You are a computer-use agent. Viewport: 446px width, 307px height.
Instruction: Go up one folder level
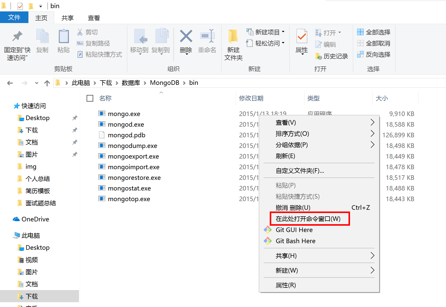pyautogui.click(x=47, y=83)
